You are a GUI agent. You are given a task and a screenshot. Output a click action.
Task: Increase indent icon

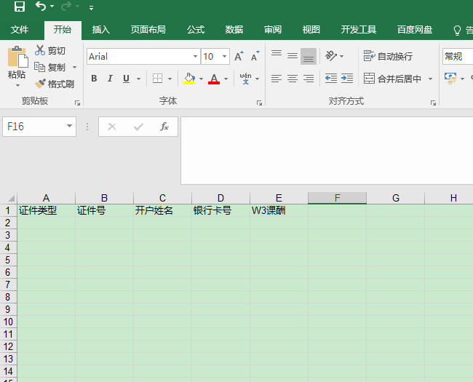click(x=347, y=79)
